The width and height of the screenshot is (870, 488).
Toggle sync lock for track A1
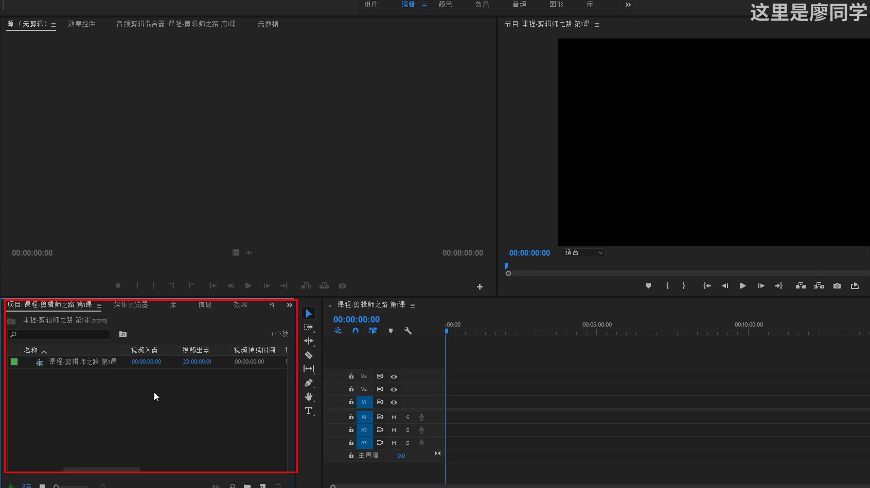(x=380, y=417)
